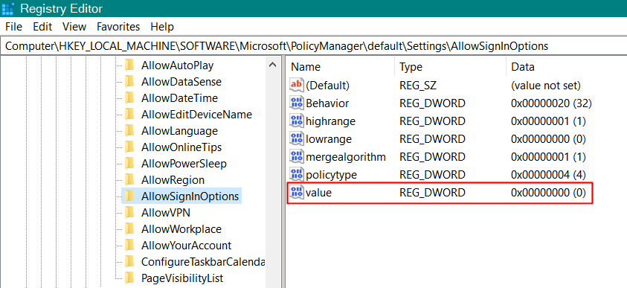627x288 pixels.
Task: Select the AllowDataSense key label
Action: tap(181, 82)
